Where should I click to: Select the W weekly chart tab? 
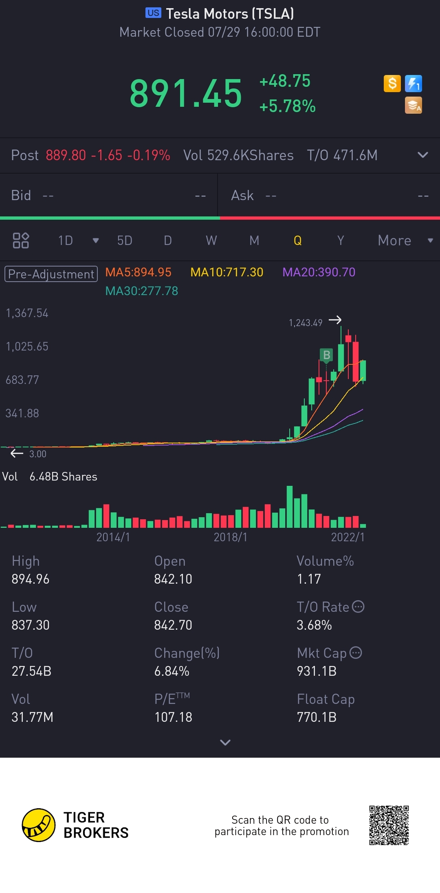pyautogui.click(x=211, y=240)
